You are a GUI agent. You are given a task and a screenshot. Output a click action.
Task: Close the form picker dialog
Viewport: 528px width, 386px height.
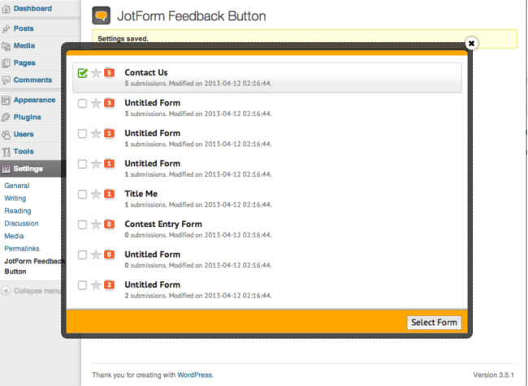(471, 43)
